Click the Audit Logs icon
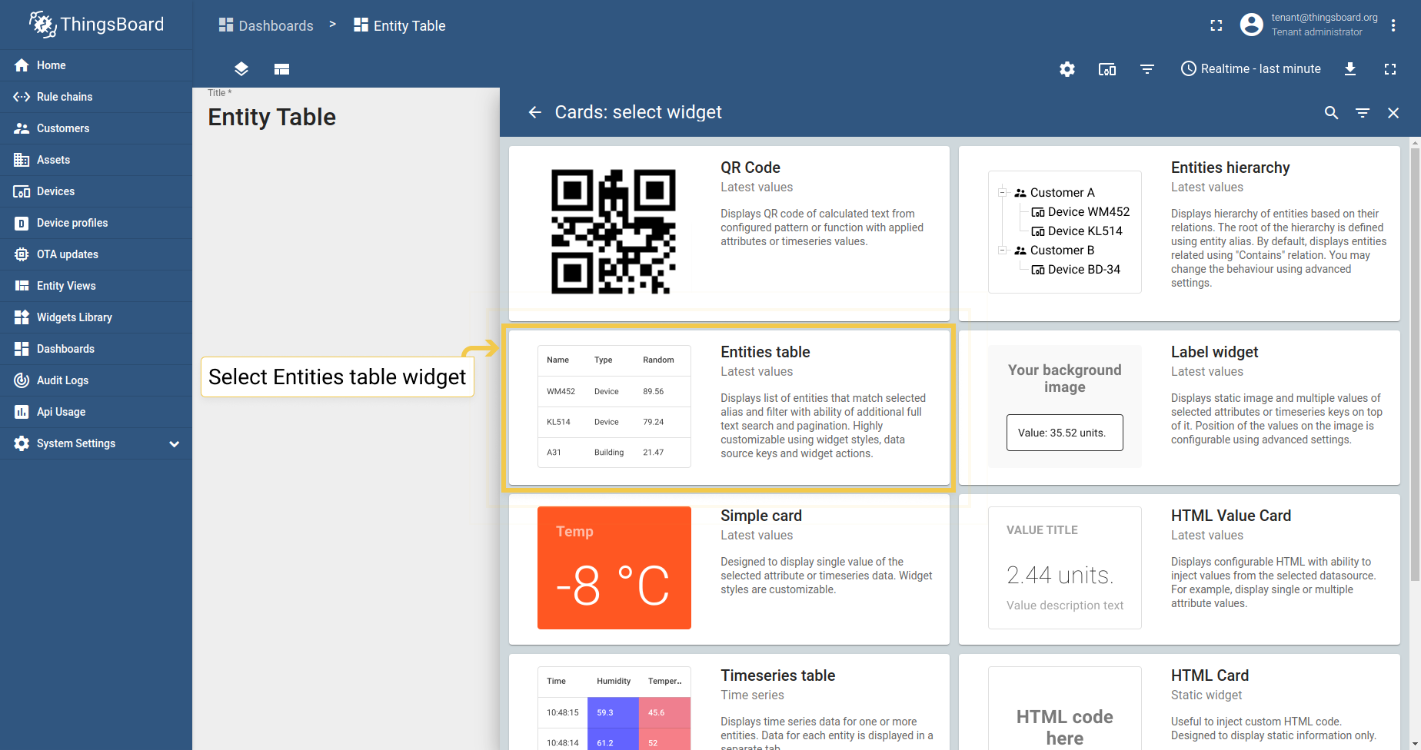This screenshot has height=750, width=1421. coord(22,380)
